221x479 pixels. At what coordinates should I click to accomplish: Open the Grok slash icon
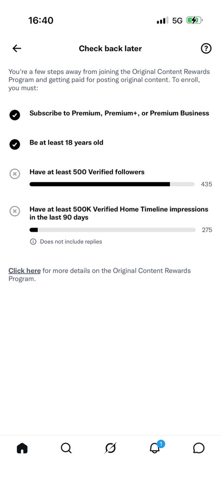(x=110, y=448)
